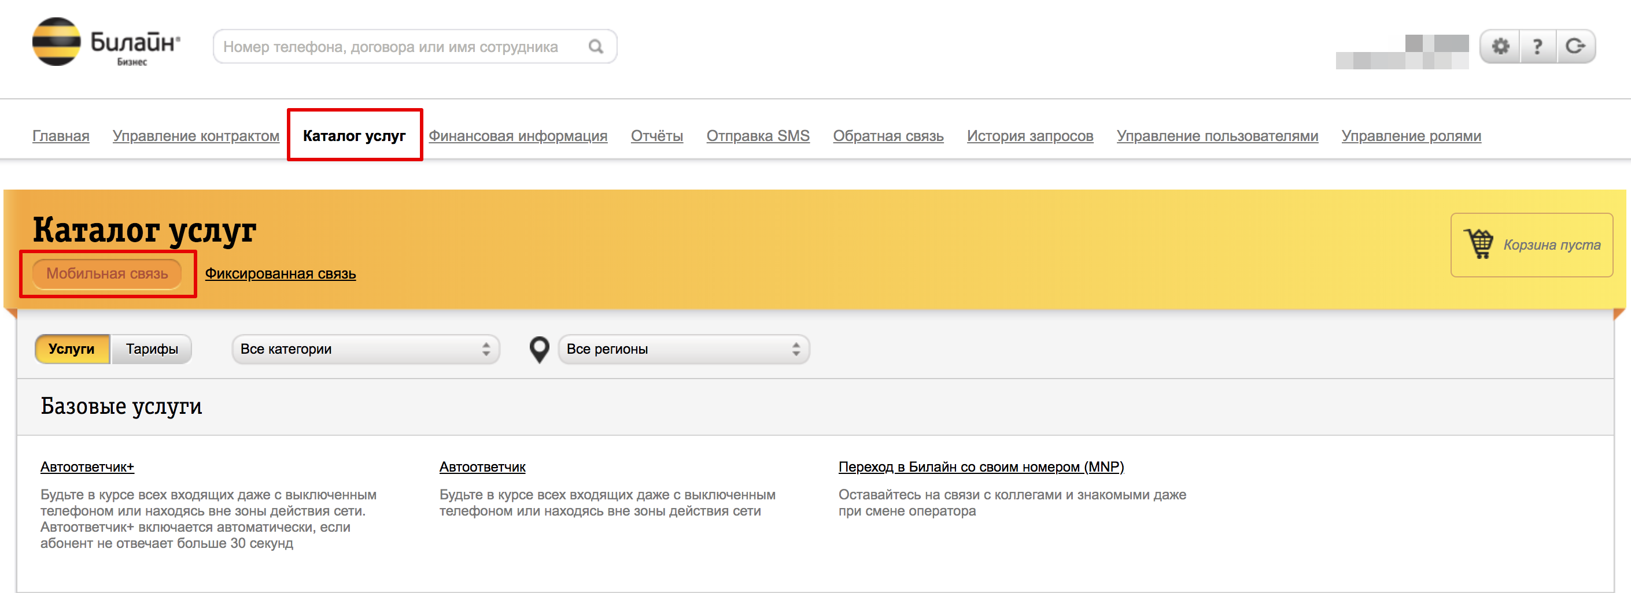The width and height of the screenshot is (1631, 593).
Task: Switch to Фиксированная связь
Action: (x=280, y=273)
